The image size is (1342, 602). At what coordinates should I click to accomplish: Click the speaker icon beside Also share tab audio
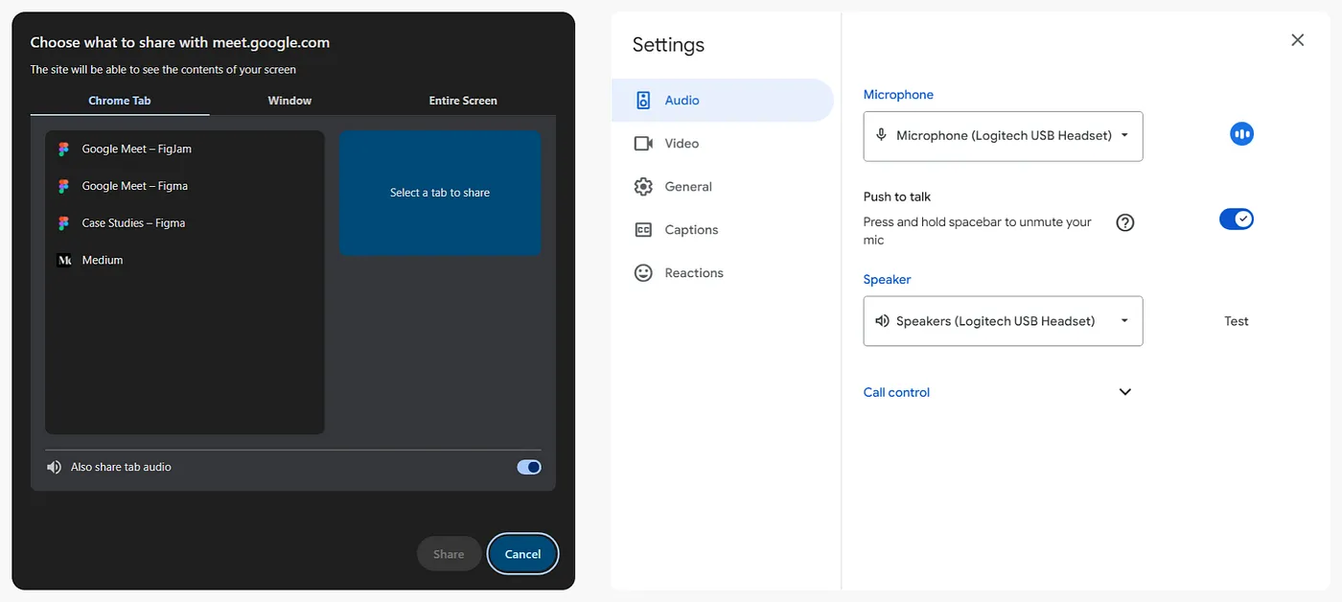(54, 467)
